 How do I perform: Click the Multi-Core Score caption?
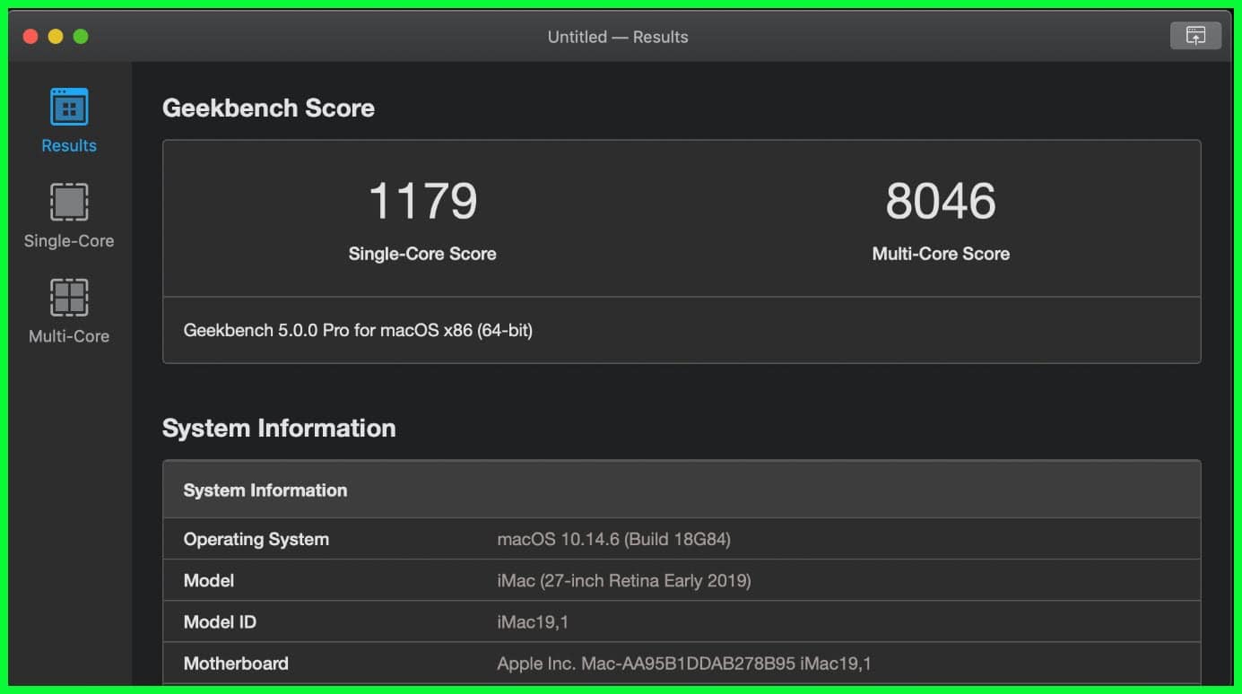pos(941,254)
